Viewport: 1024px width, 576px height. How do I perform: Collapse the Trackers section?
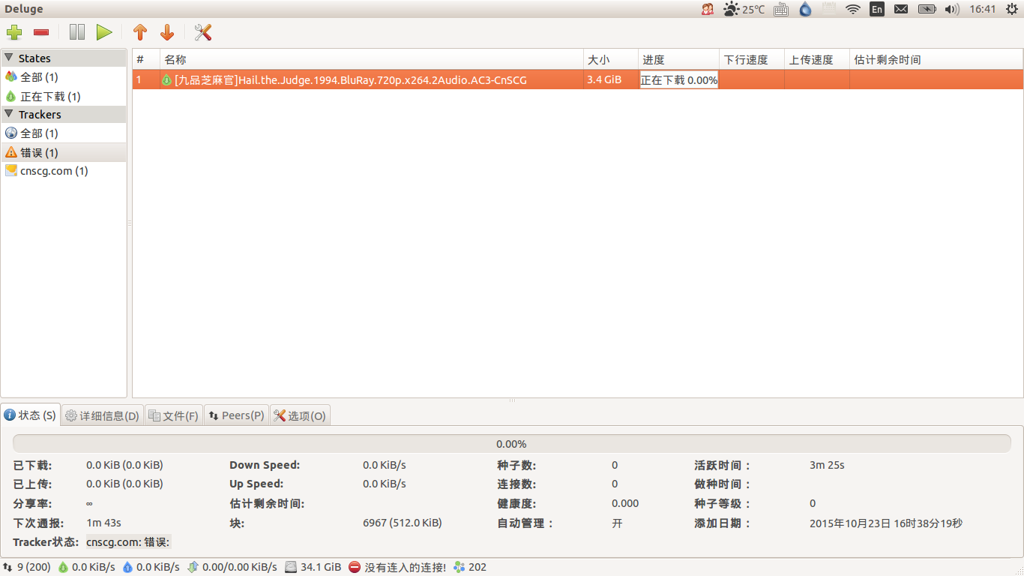click(9, 114)
